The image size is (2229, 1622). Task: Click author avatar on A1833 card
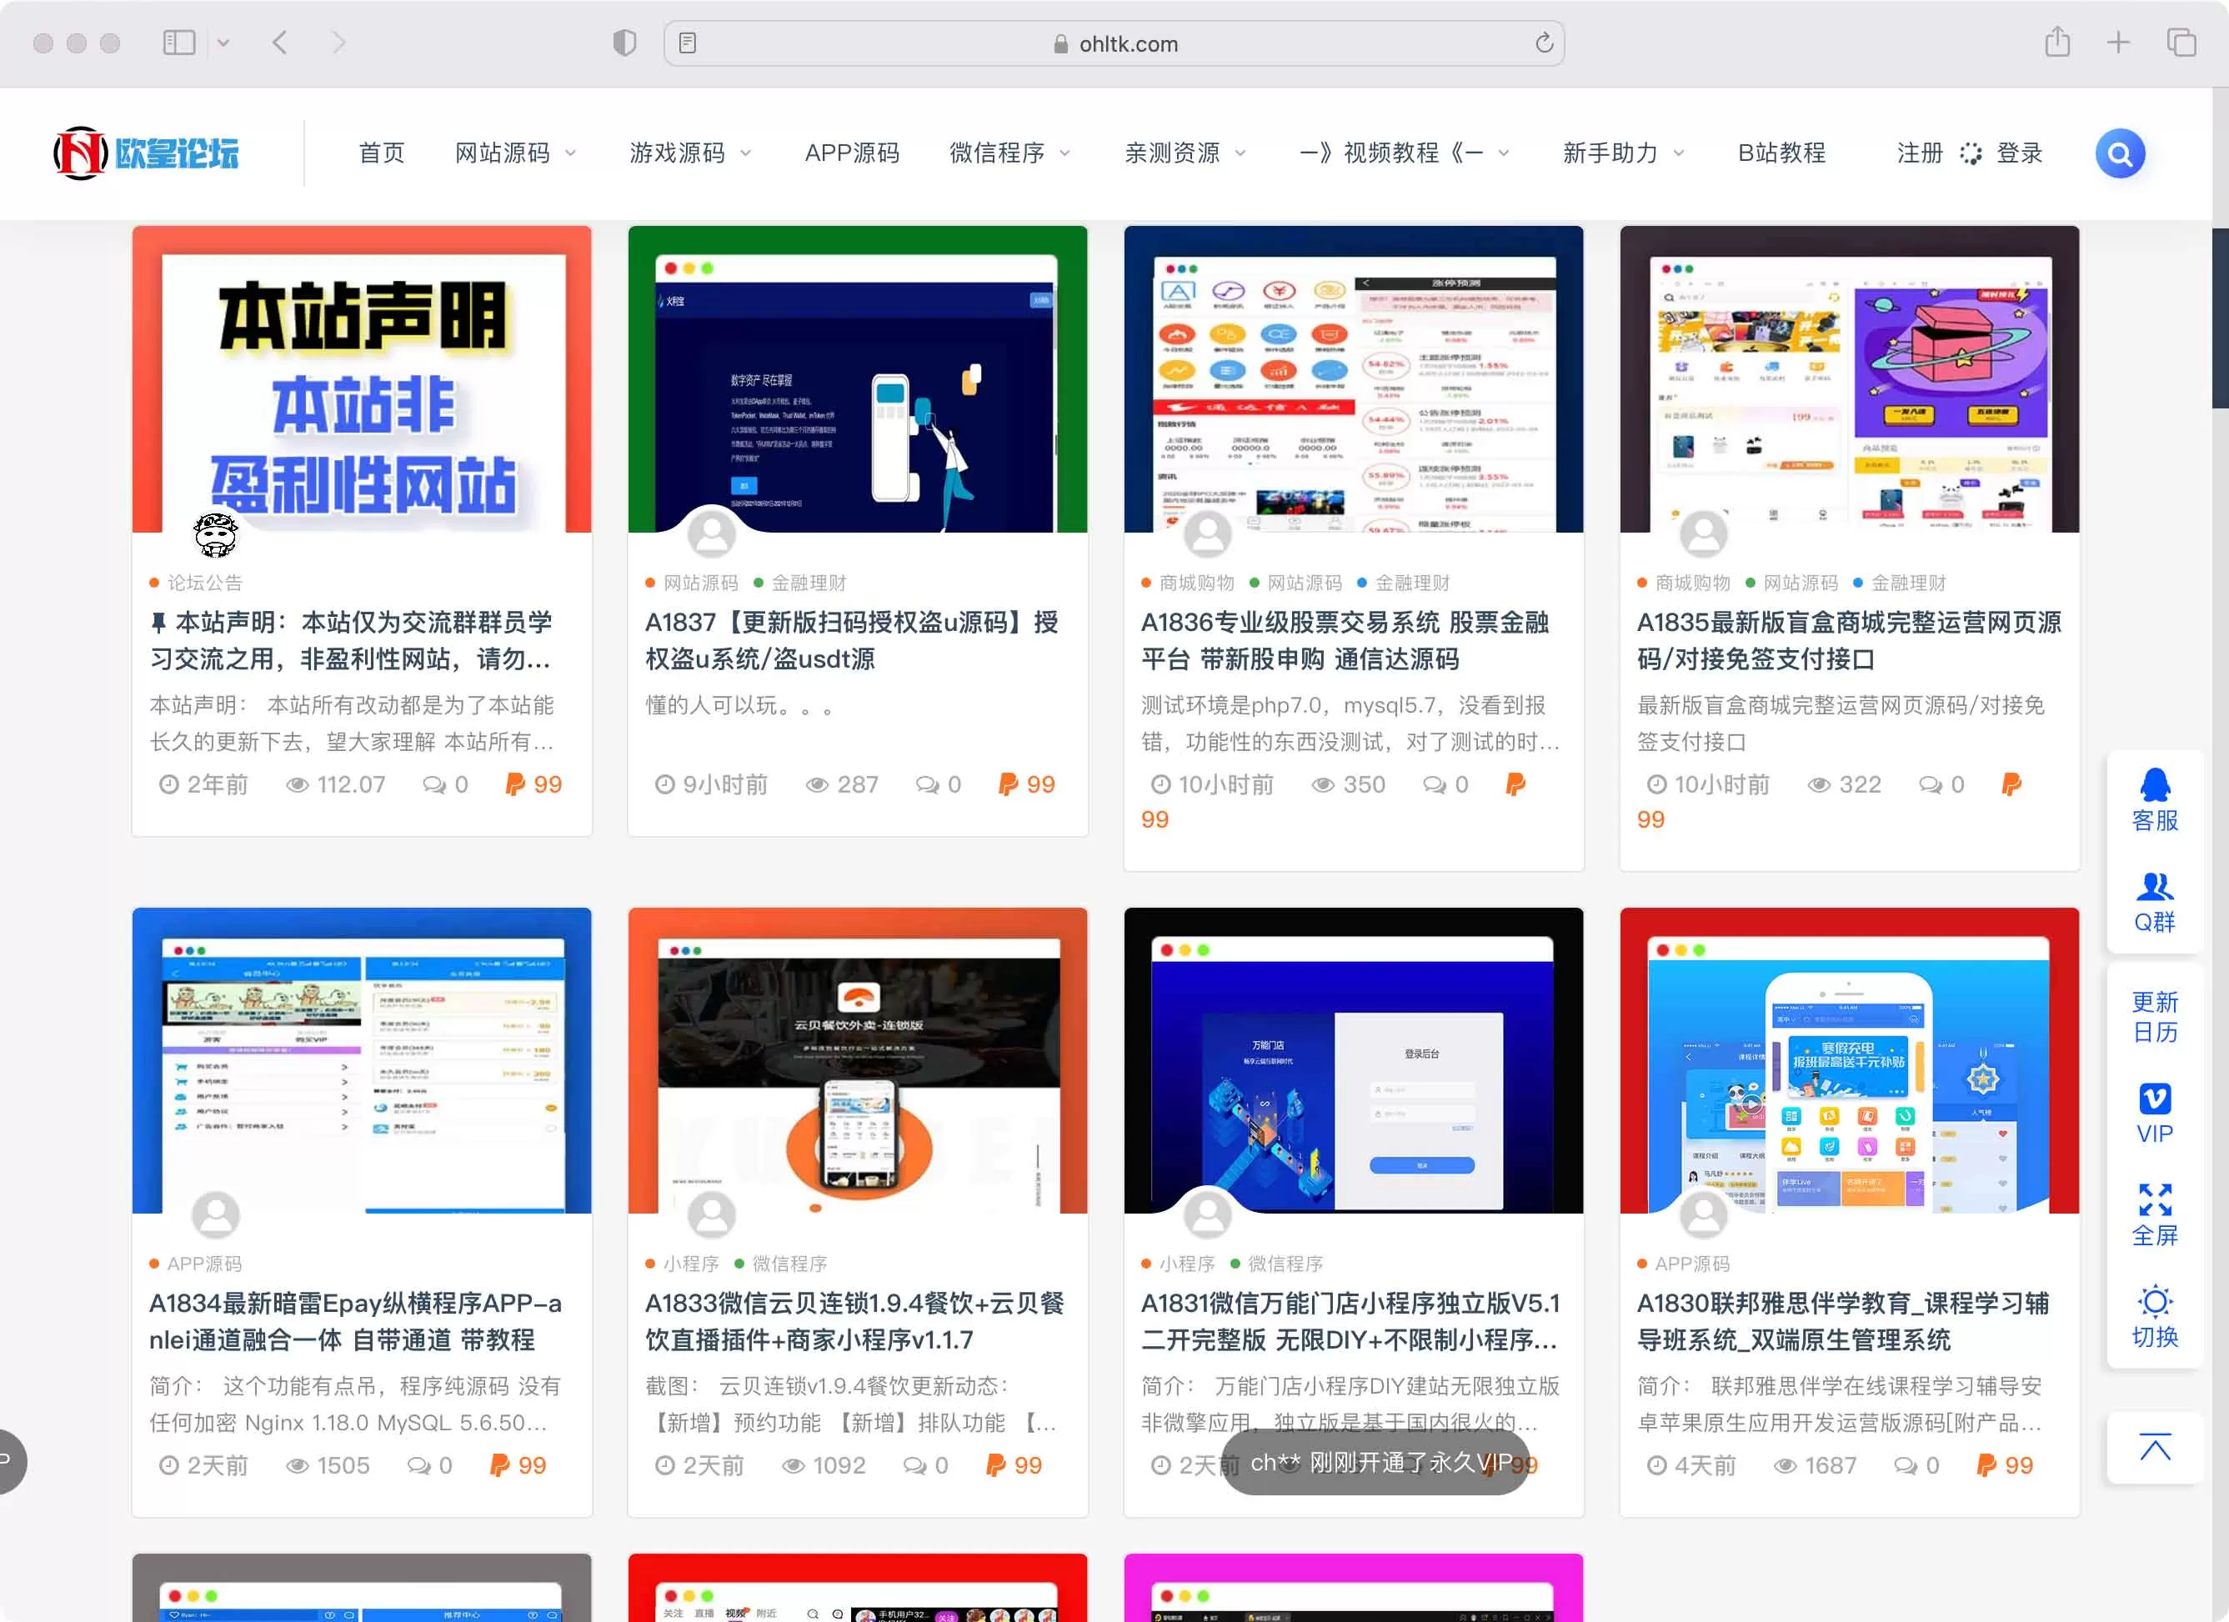click(x=712, y=1214)
